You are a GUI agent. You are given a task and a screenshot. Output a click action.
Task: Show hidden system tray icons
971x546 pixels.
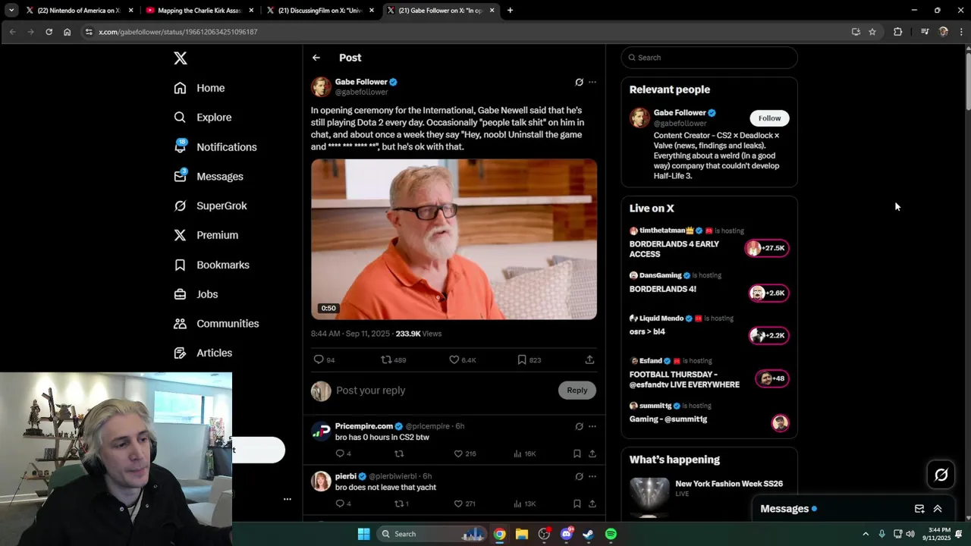coord(866,534)
